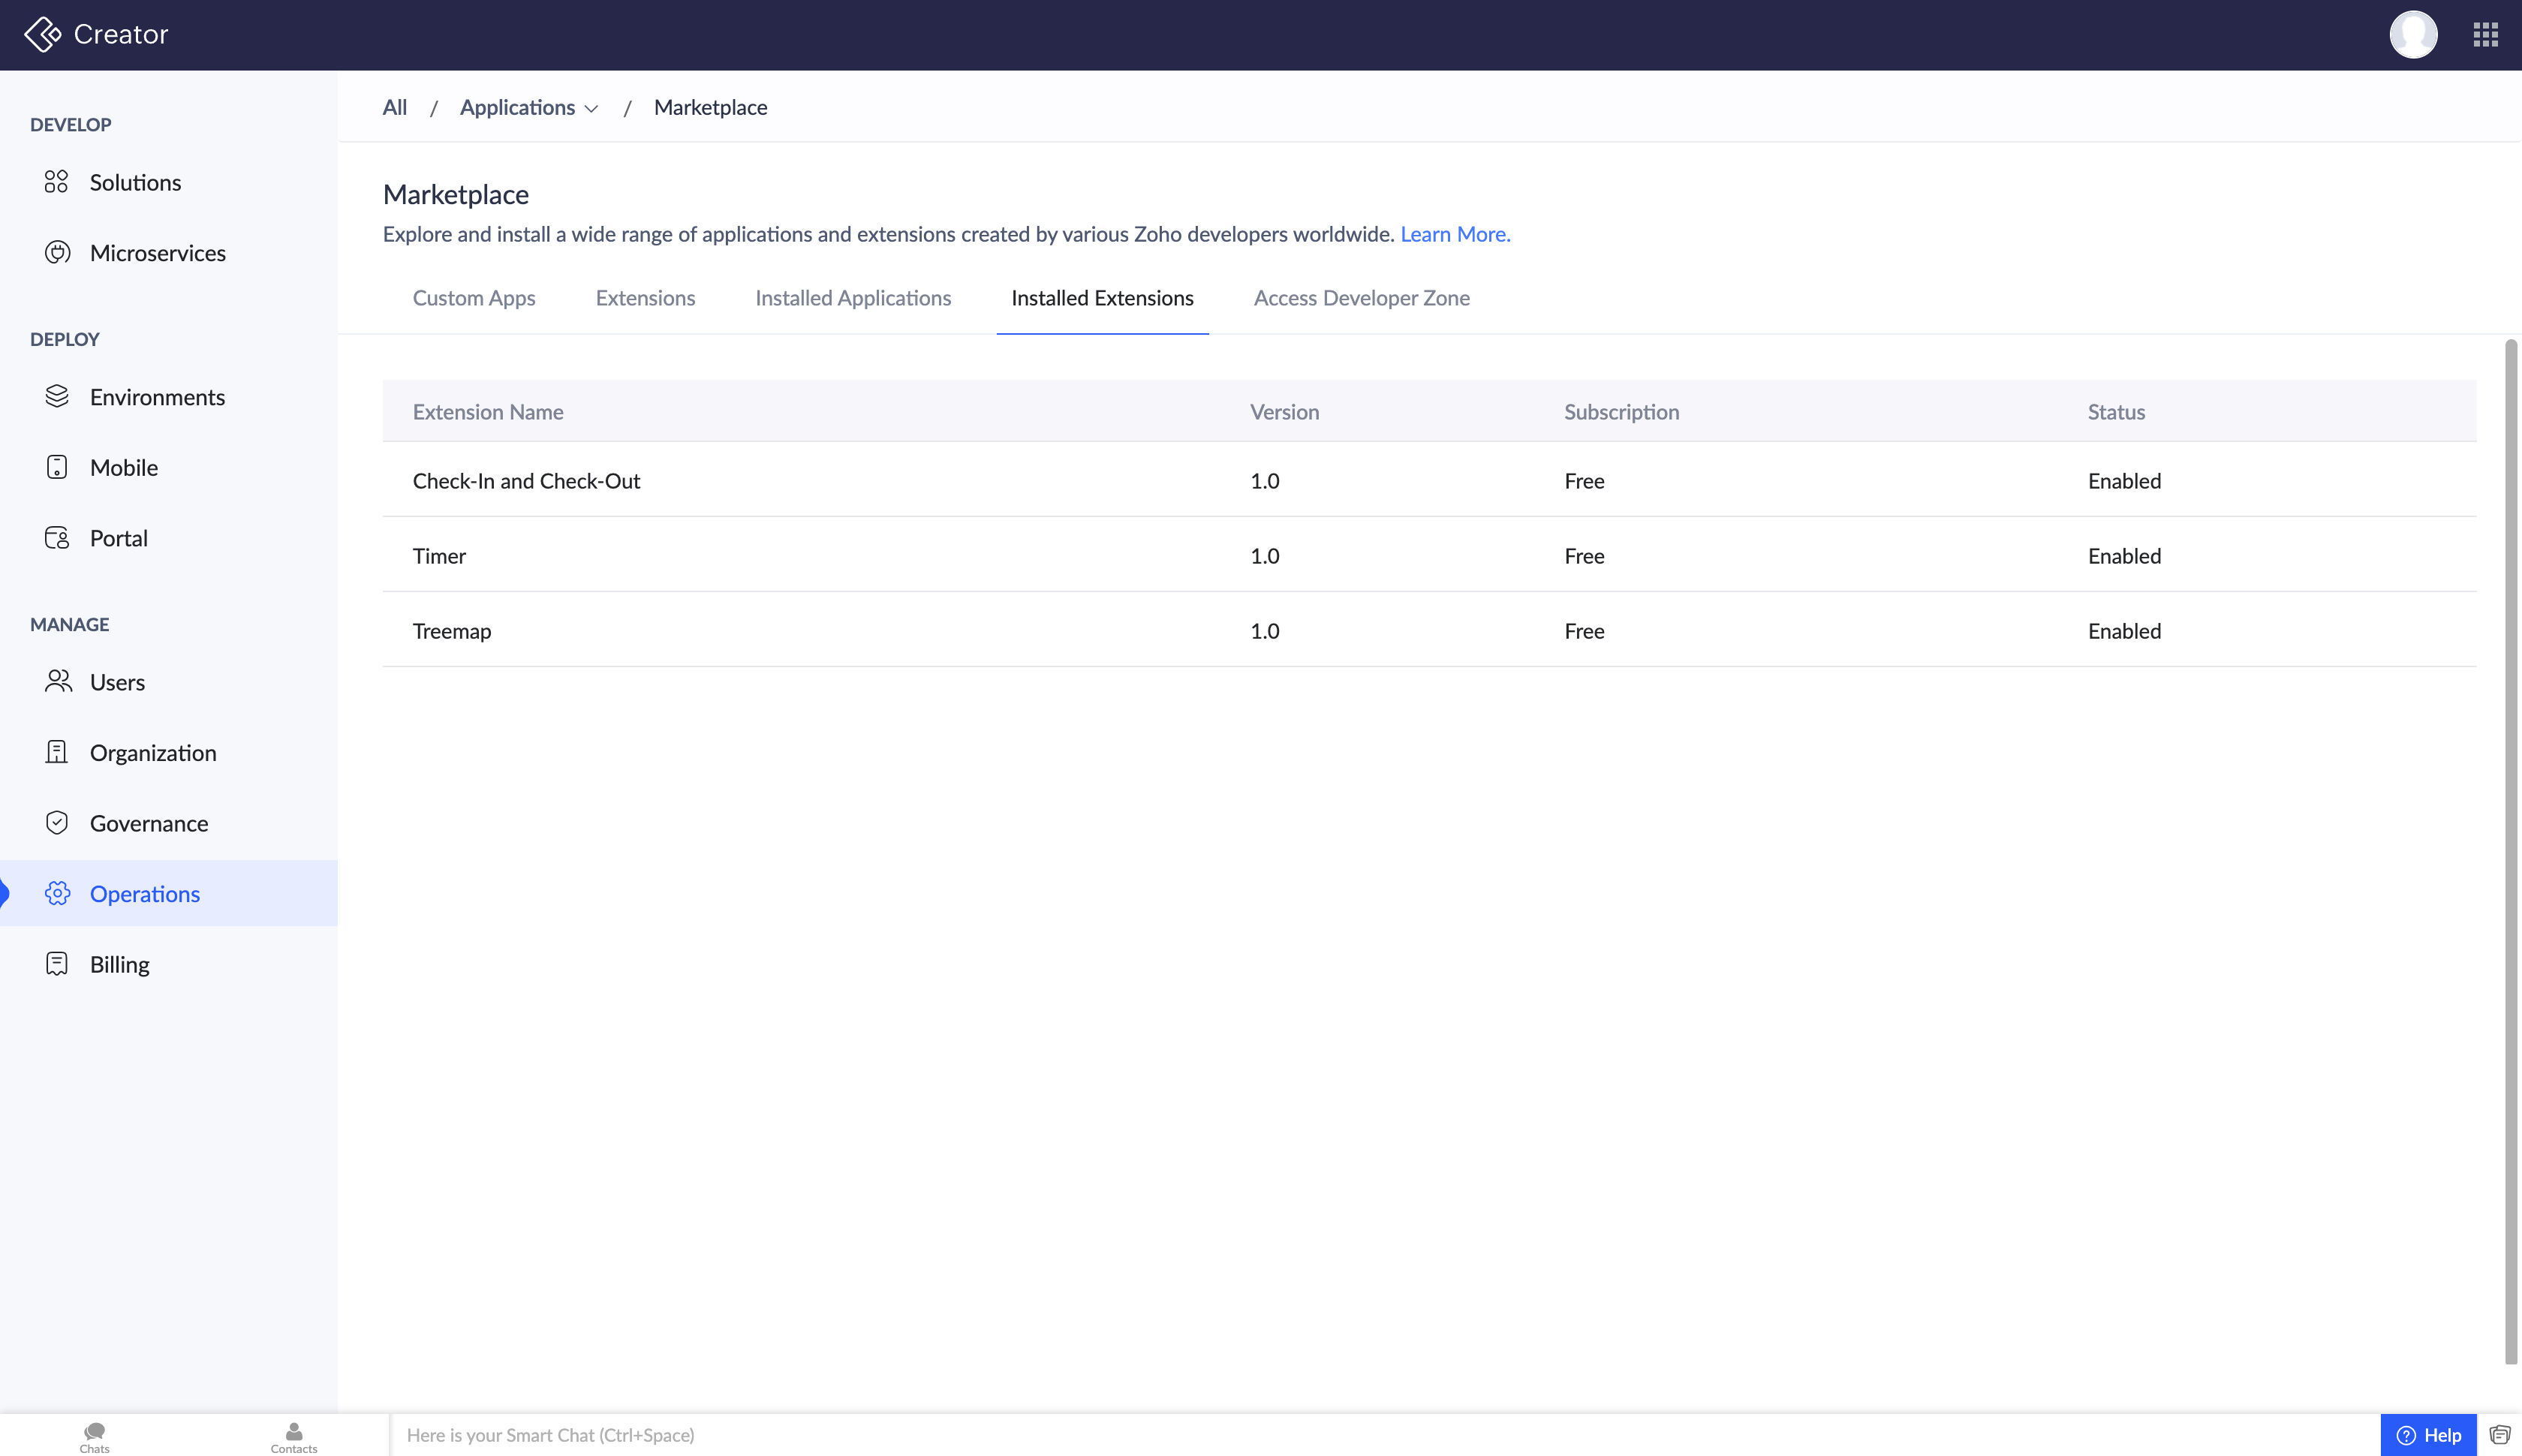Click the vertical scrollbar on the right
The height and width of the screenshot is (1456, 2522).
tap(2510, 850)
